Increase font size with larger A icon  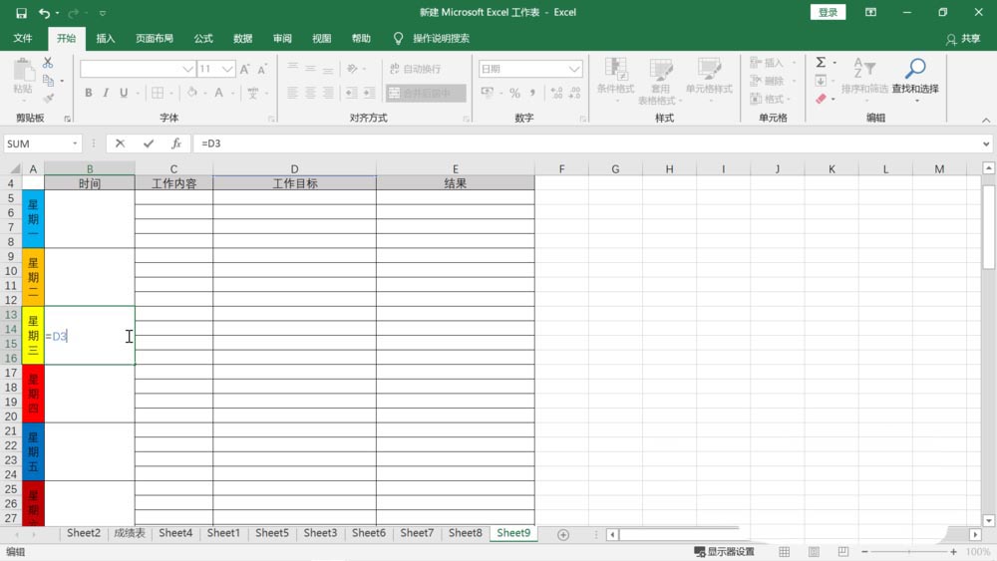point(245,69)
